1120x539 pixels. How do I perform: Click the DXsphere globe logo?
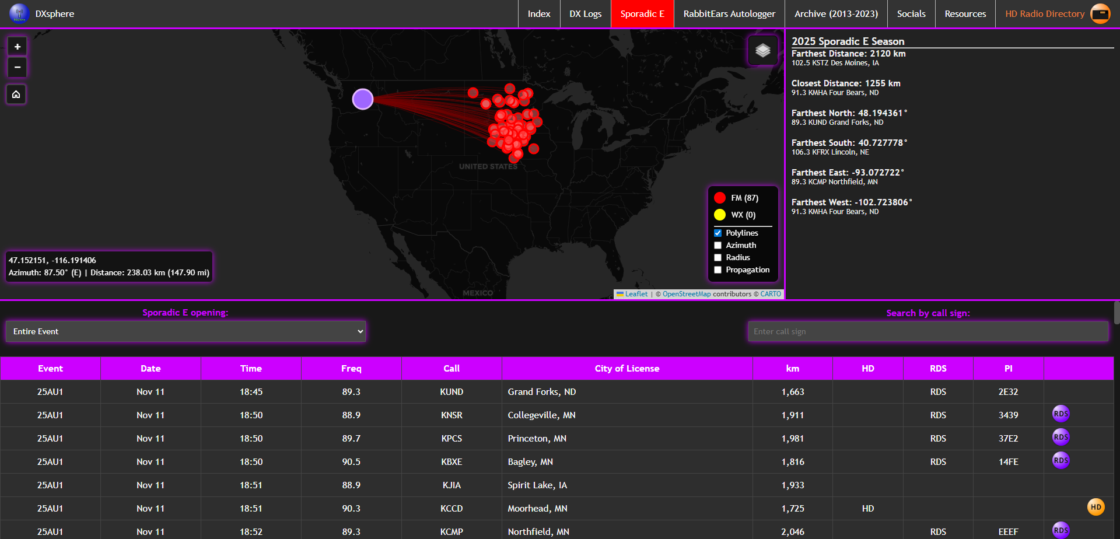[x=19, y=13]
